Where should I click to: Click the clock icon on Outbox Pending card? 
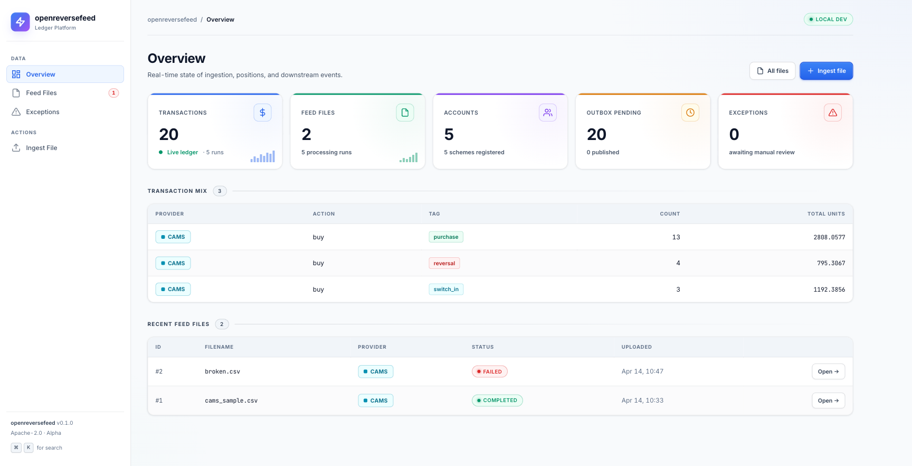click(x=690, y=113)
